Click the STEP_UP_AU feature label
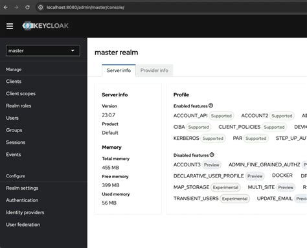 point(291,139)
